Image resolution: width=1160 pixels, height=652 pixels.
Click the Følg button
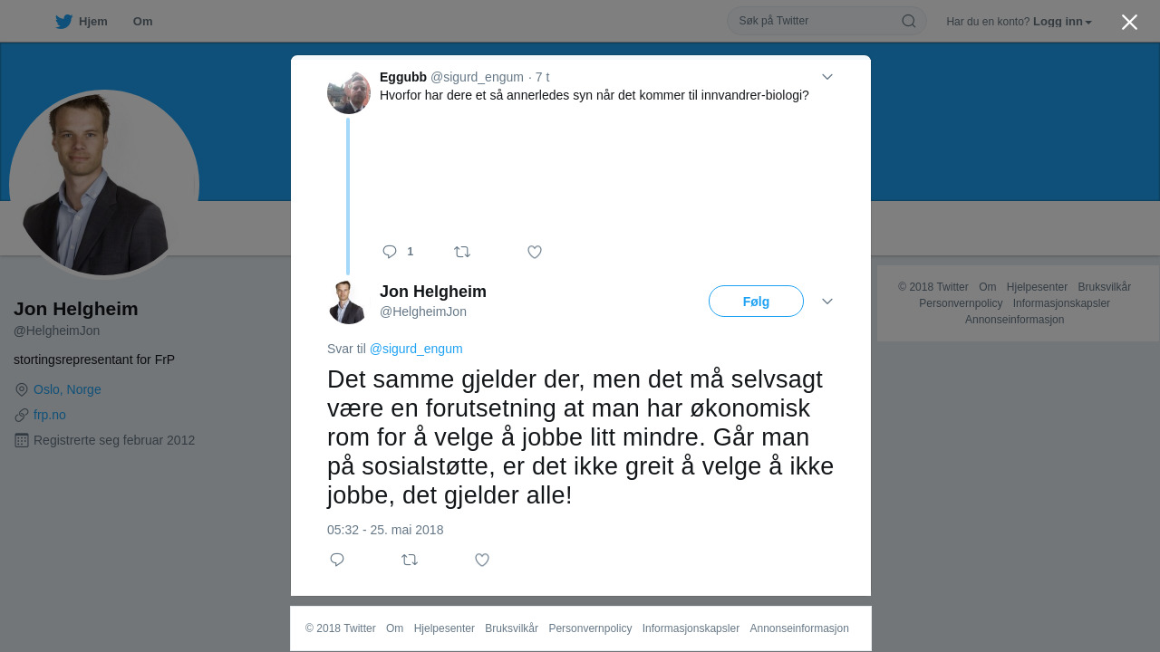[756, 302]
